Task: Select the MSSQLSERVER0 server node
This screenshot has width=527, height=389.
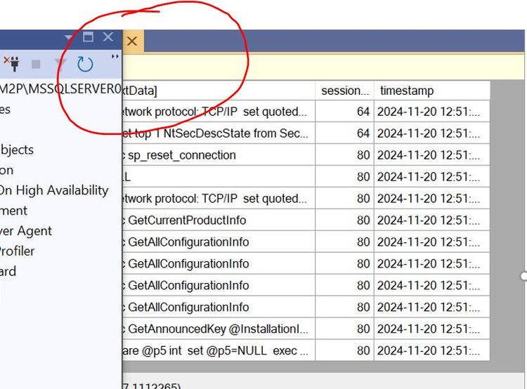Action: 60,88
